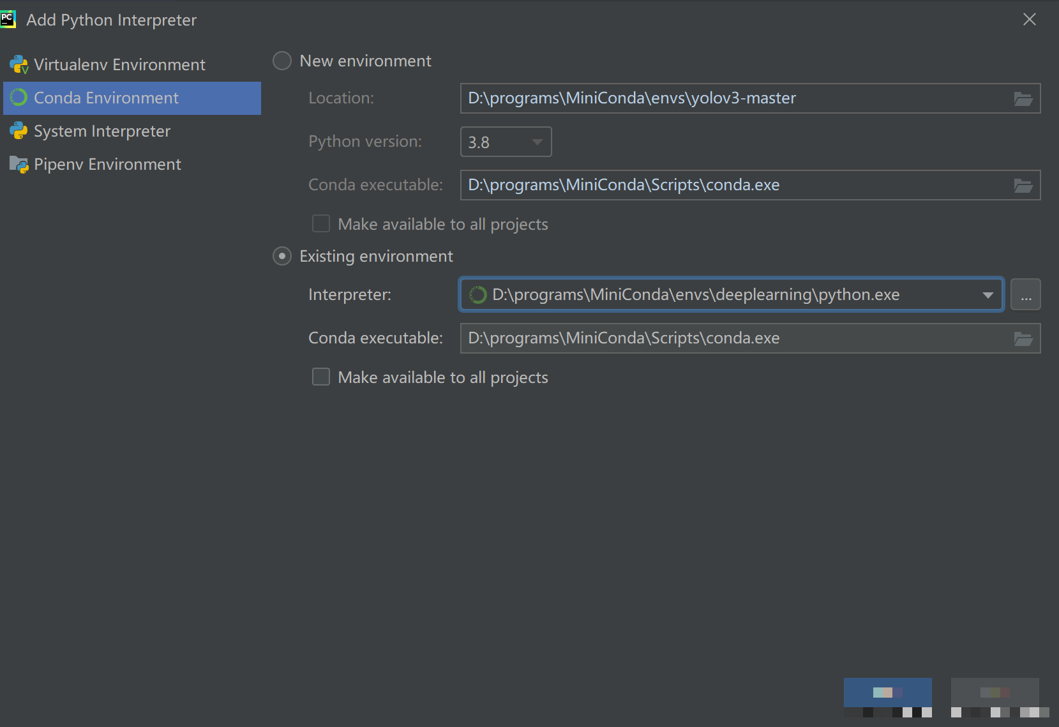
Task: Select Conda Environment in the sidebar
Action: [x=107, y=98]
